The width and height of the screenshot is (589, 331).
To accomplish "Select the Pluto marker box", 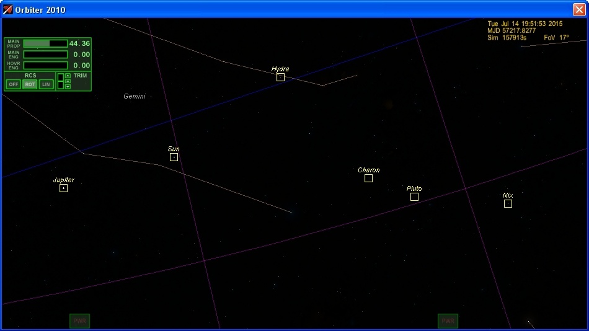I will pyautogui.click(x=414, y=196).
